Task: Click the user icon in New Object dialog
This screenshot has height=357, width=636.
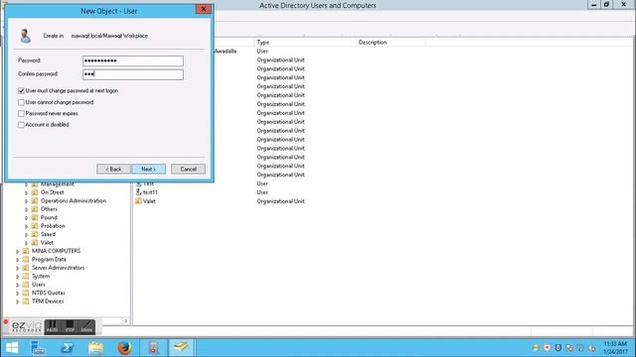Action: click(25, 36)
